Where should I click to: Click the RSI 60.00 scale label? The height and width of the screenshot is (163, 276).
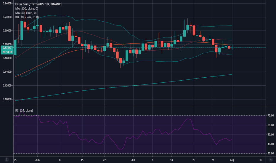(271, 125)
